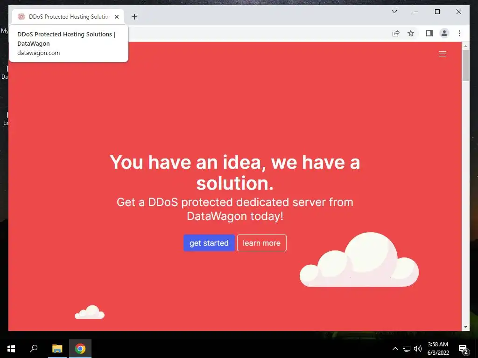478x358 pixels.
Task: Open File Explorer from the taskbar
Action: (57, 349)
